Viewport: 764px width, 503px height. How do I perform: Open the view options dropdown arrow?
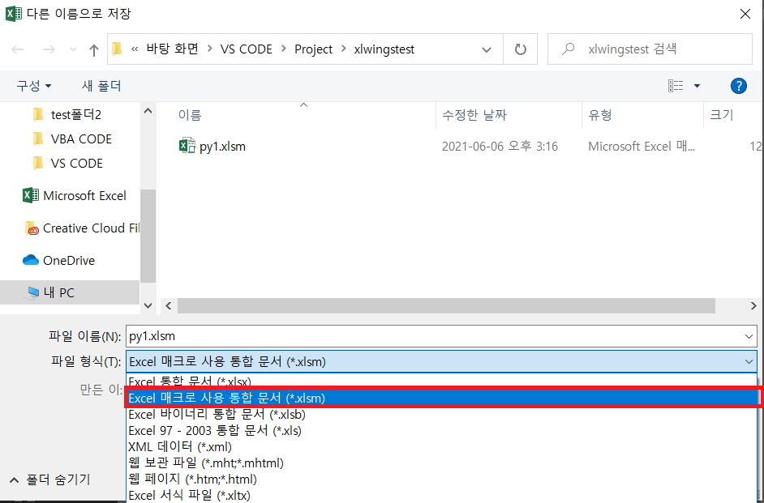pos(697,86)
